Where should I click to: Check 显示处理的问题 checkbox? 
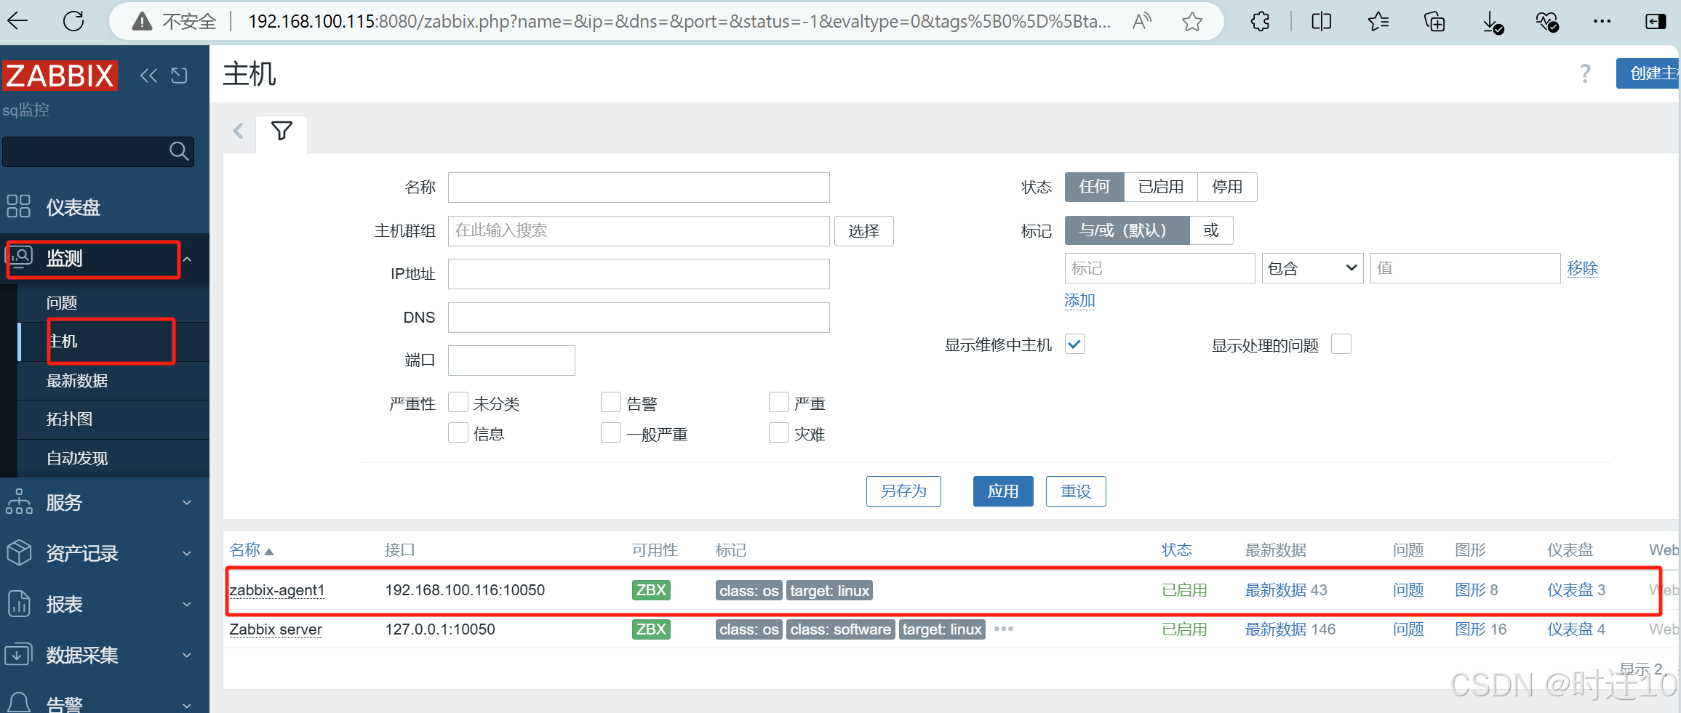[1341, 344]
